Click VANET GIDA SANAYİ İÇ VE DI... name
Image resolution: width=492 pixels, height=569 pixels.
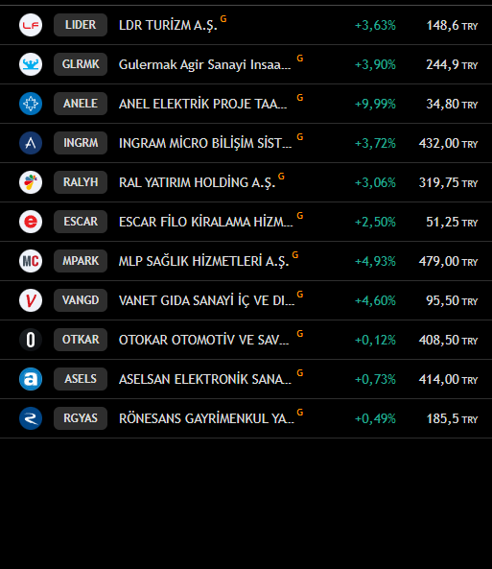pyautogui.click(x=207, y=301)
